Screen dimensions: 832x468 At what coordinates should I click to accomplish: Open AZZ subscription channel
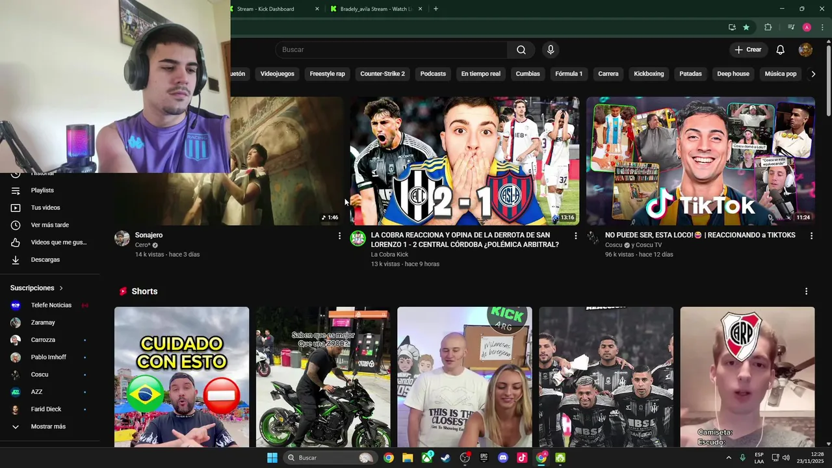pyautogui.click(x=49, y=392)
